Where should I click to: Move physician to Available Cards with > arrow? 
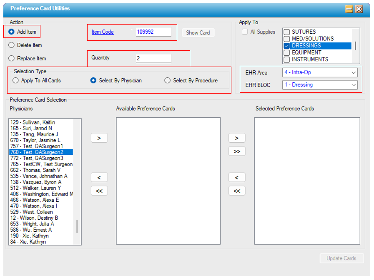(x=99, y=138)
